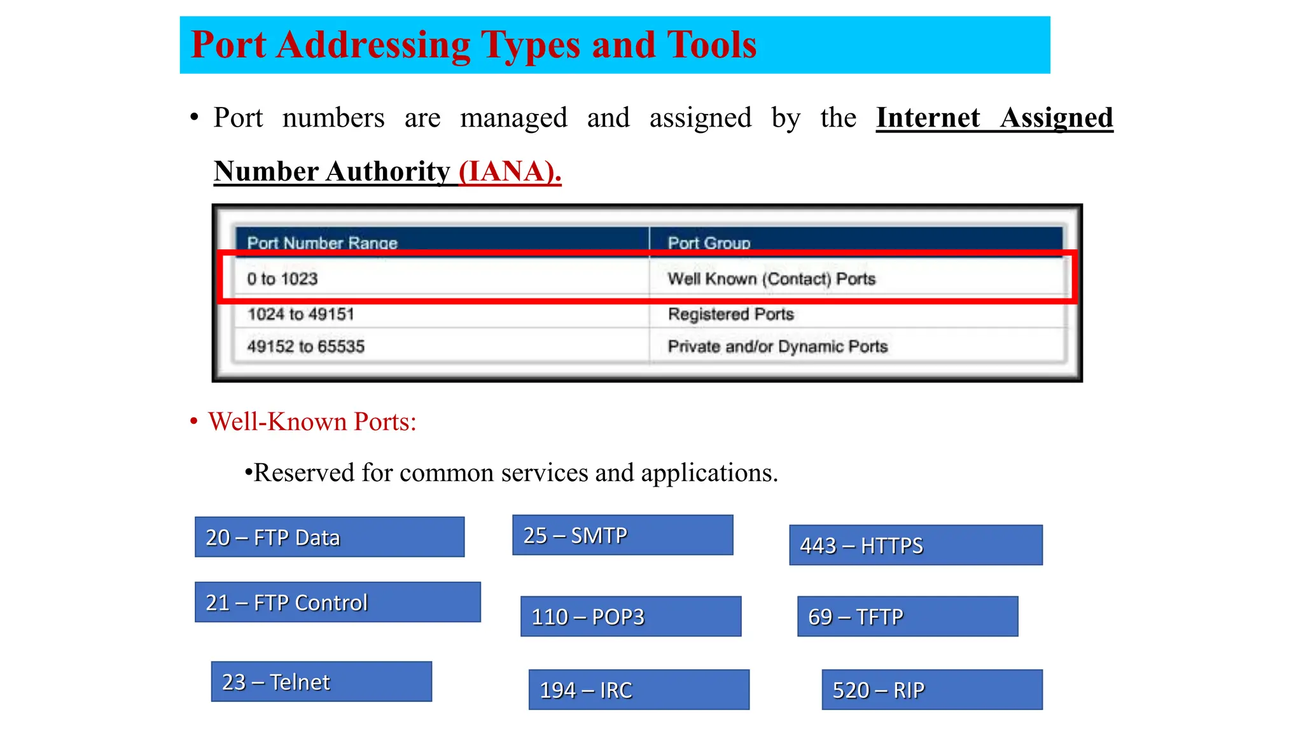
Task: Click the '110 – POP3' box
Action: 631,616
